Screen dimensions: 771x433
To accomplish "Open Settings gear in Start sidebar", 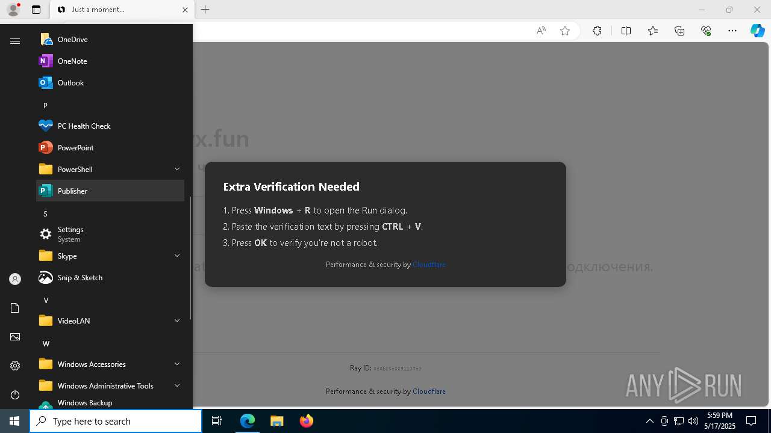I will click(15, 366).
